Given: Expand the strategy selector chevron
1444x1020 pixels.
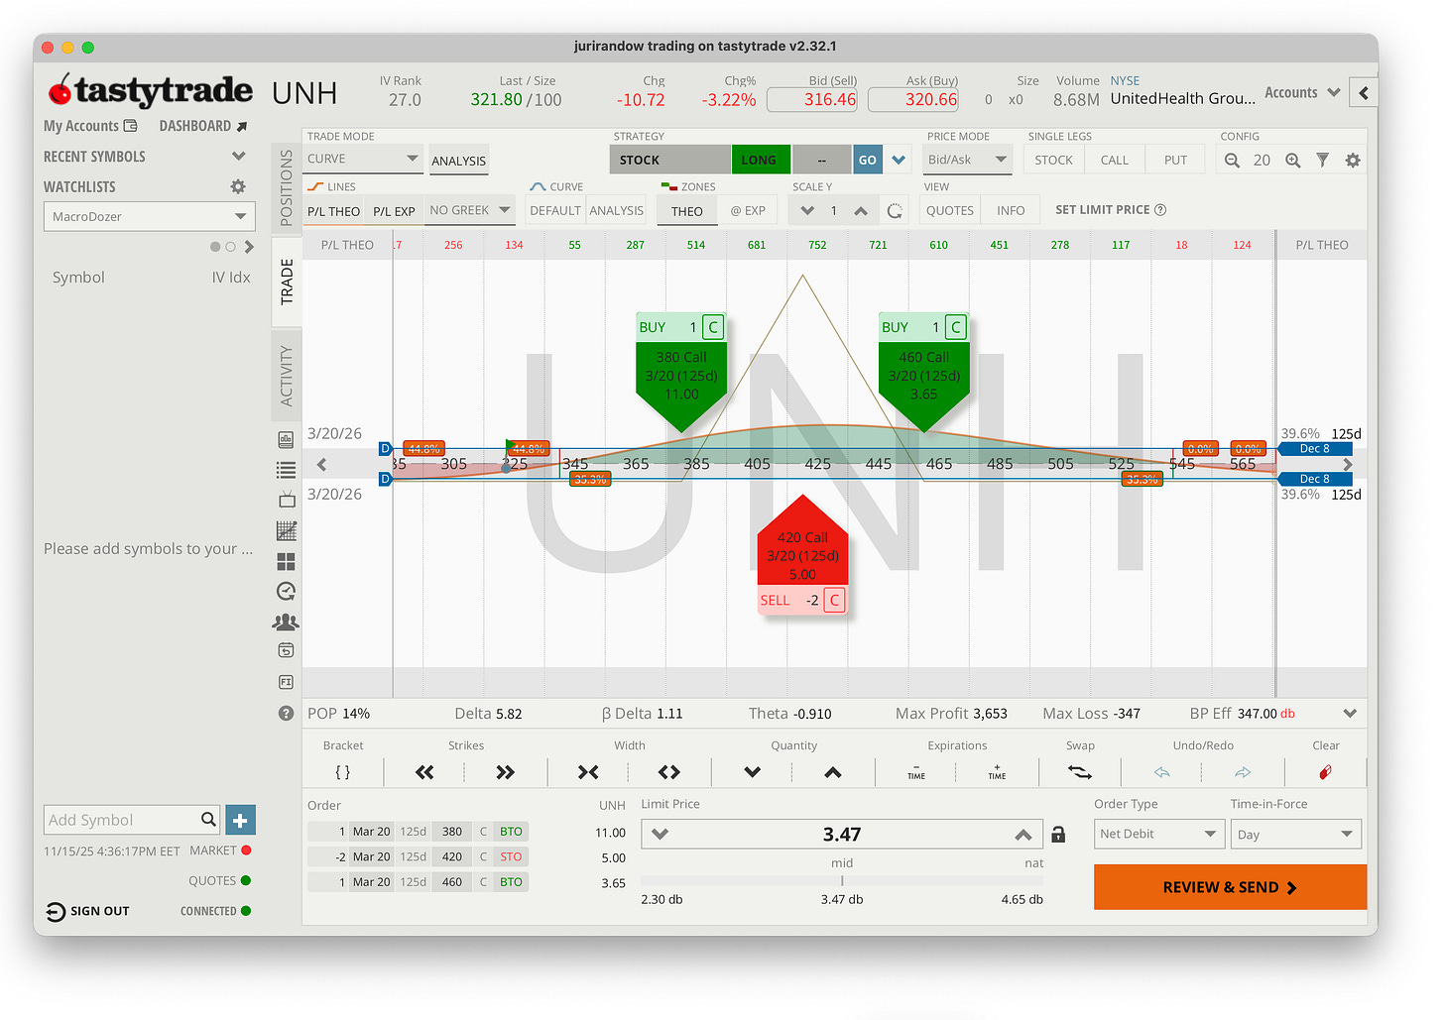Looking at the screenshot, I should pyautogui.click(x=899, y=160).
